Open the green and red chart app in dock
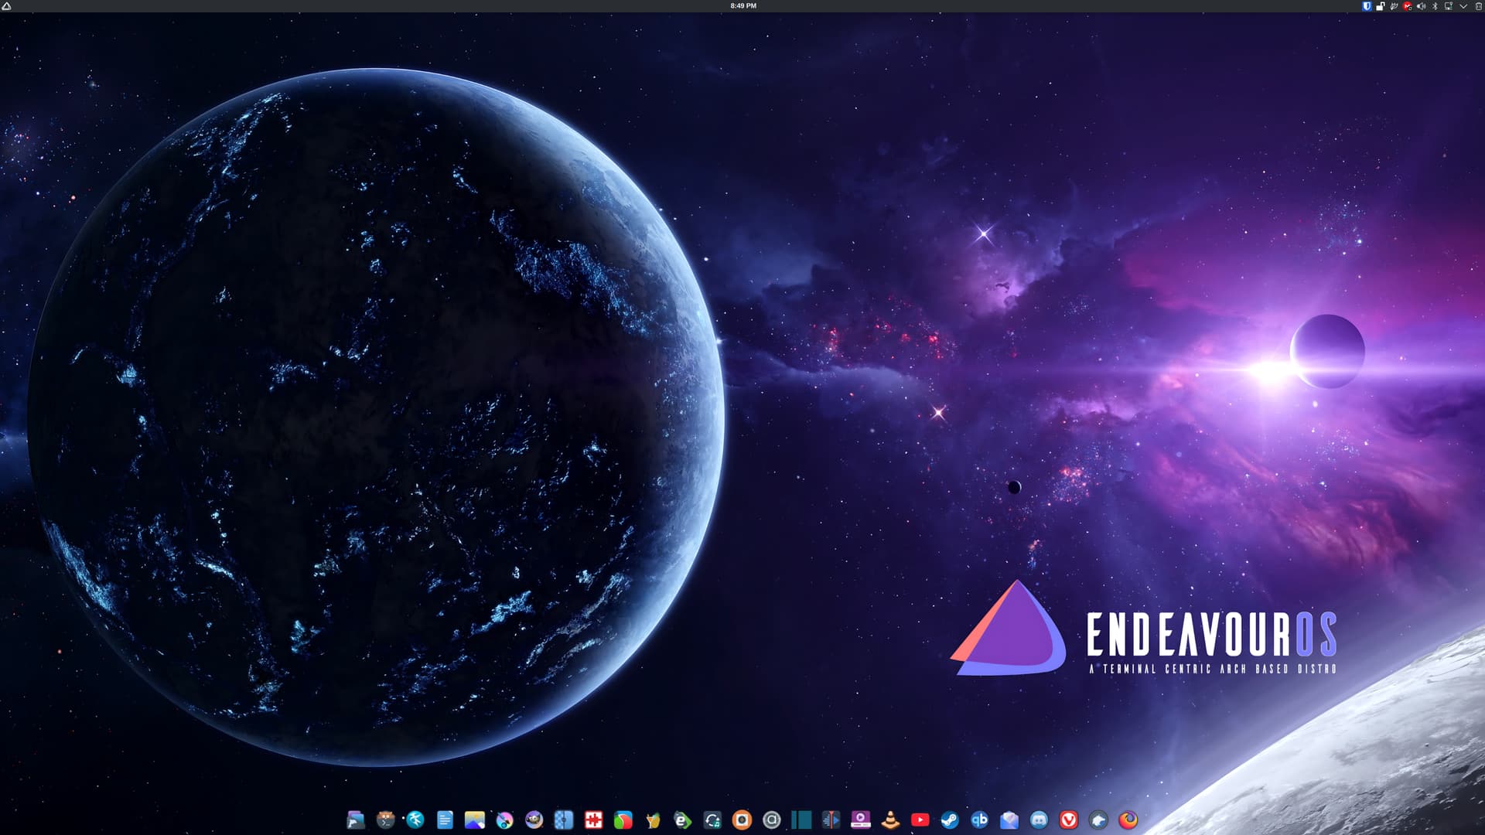Viewport: 1485px width, 835px height. (x=623, y=820)
